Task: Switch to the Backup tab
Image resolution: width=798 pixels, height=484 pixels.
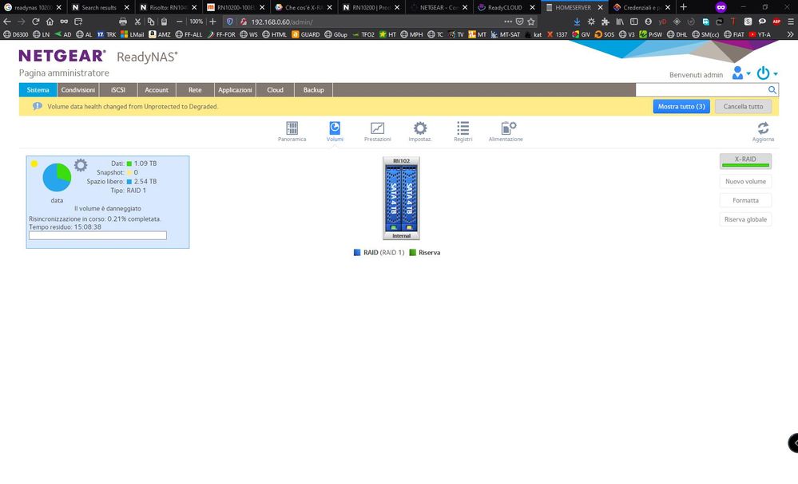Action: [313, 90]
